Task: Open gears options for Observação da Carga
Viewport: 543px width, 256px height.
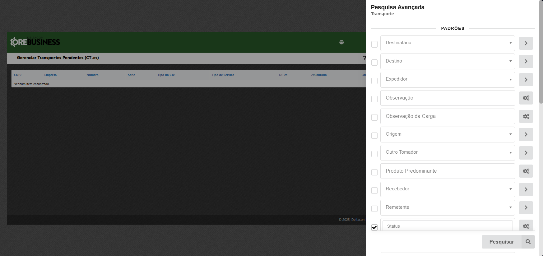Action: click(526, 116)
